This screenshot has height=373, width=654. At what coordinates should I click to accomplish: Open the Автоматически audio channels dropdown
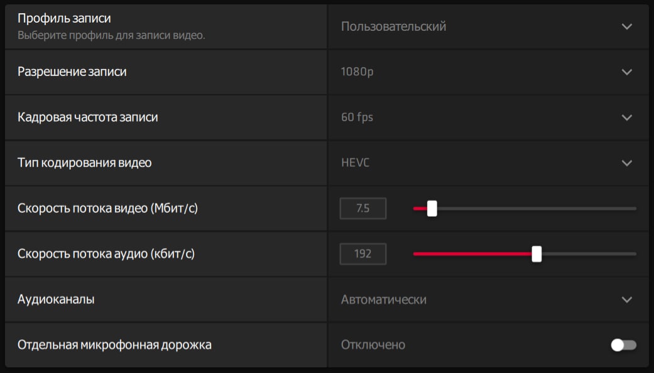click(383, 300)
